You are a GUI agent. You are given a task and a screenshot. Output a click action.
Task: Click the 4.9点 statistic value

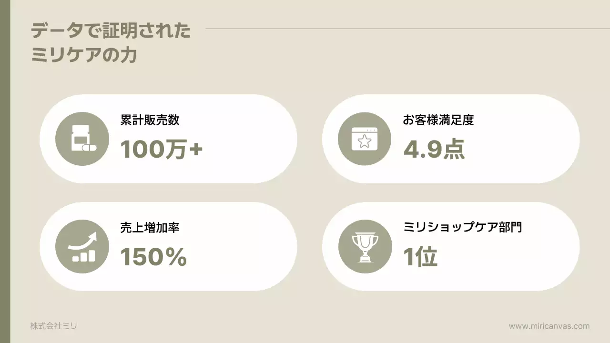click(434, 150)
